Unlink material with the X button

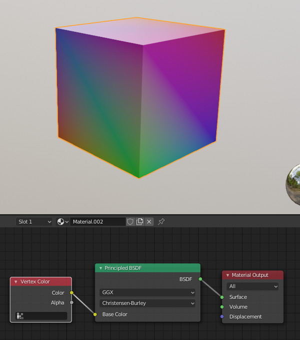pos(149,222)
